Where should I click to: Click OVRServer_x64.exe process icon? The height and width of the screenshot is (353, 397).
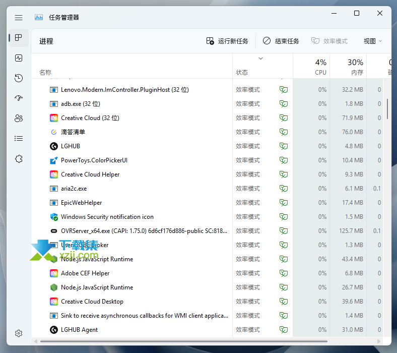(54, 231)
